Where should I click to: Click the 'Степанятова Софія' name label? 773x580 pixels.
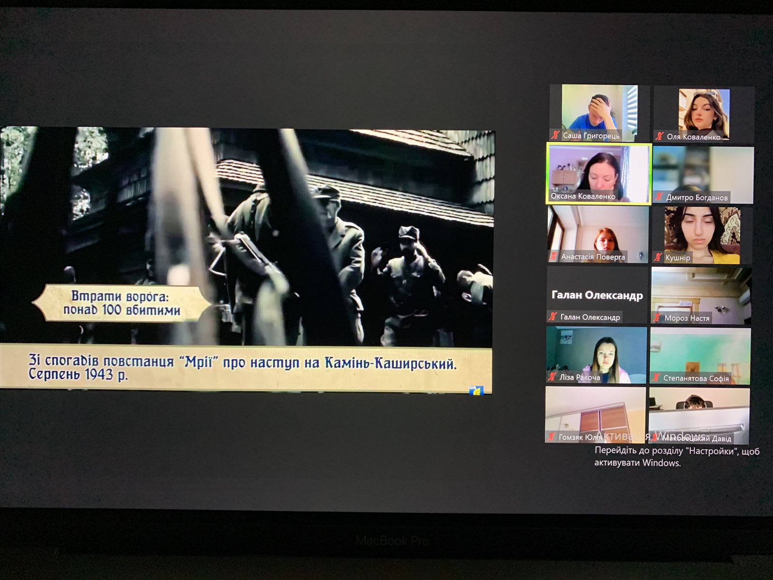point(696,378)
